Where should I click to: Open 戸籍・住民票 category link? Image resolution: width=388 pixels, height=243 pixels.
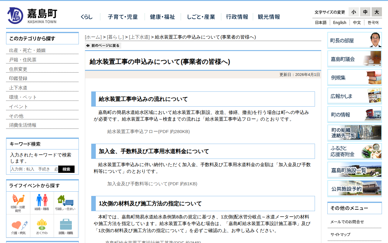pos(23,60)
